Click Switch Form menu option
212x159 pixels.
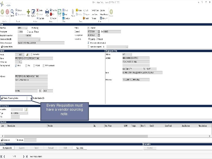click(x=95, y=10)
